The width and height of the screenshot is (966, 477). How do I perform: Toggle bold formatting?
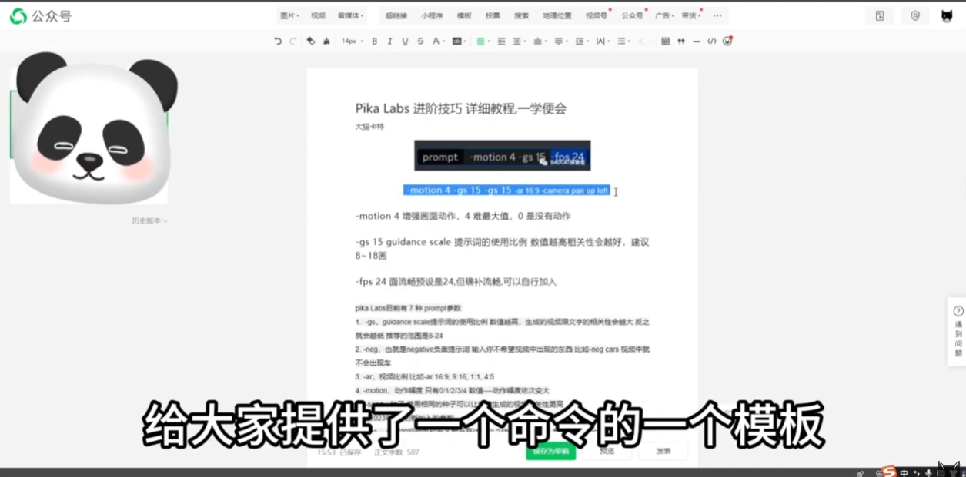(x=375, y=41)
